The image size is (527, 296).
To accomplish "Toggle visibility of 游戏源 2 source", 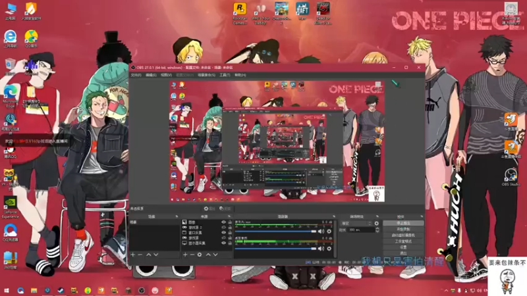I will (223, 228).
